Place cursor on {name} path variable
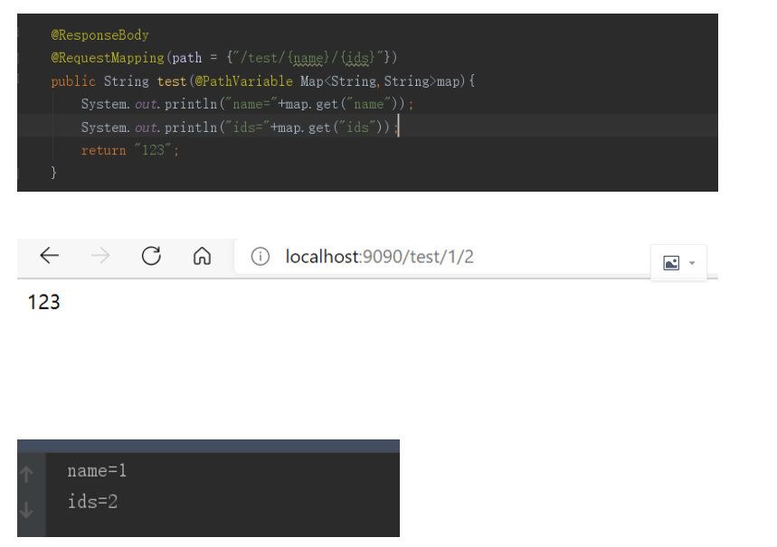The width and height of the screenshot is (777, 547). point(308,58)
